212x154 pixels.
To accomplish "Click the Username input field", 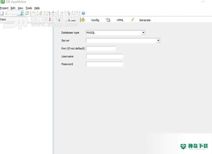I will (104, 56).
